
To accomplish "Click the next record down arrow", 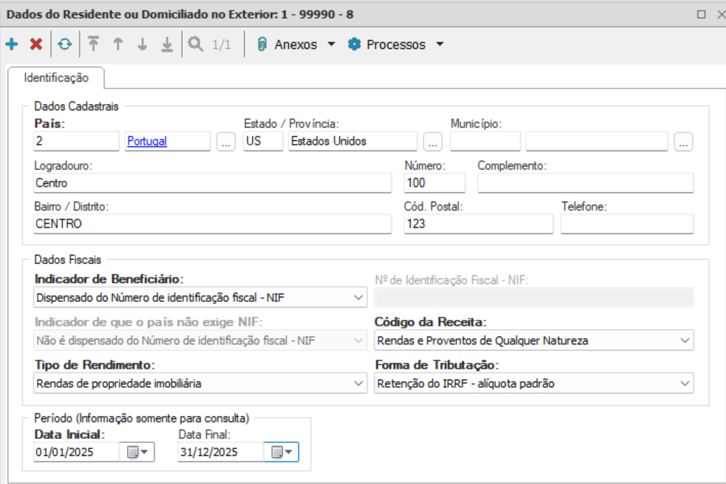I will 143,45.
